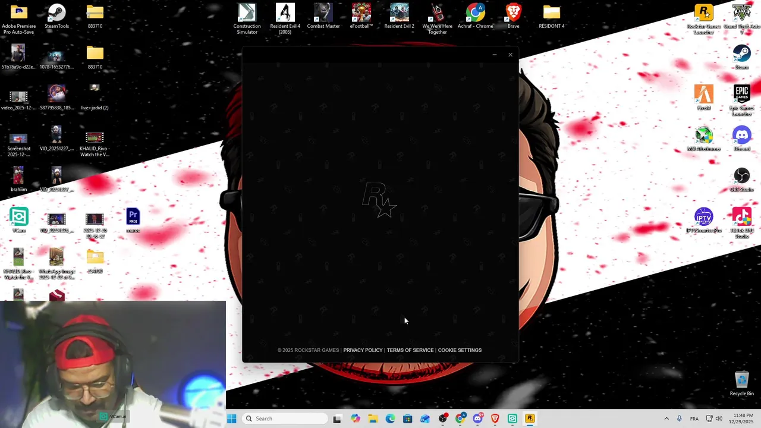761x428 pixels.
Task: Select eFootball desktop icon
Action: click(361, 16)
